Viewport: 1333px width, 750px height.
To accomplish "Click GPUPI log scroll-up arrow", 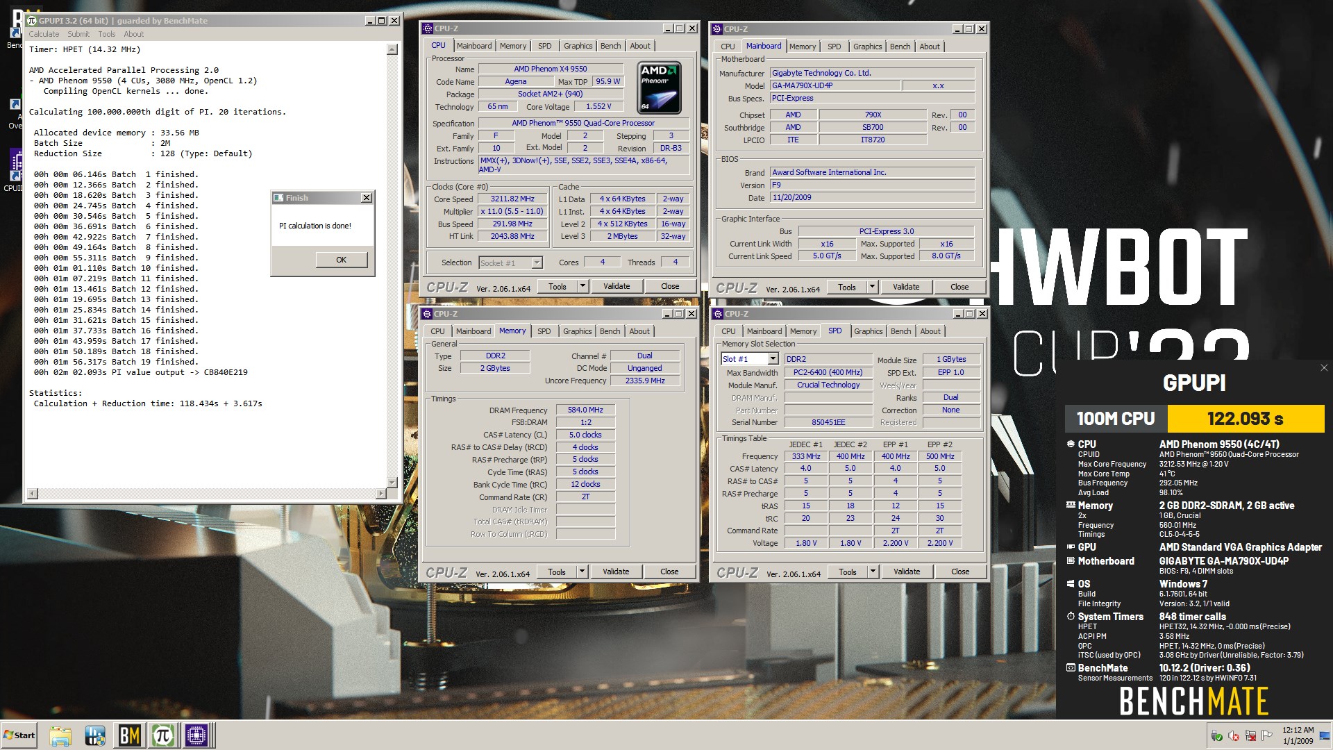I will (x=392, y=49).
